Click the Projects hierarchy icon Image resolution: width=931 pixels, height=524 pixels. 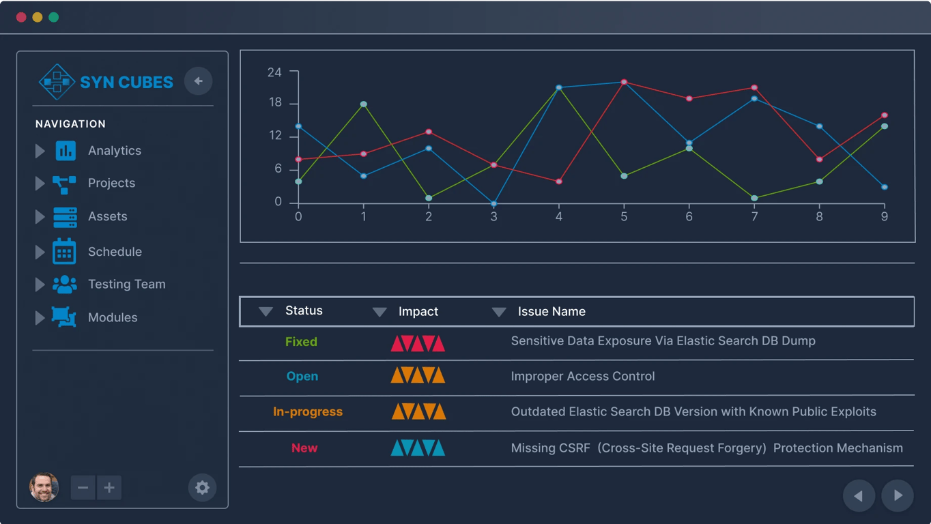(65, 183)
